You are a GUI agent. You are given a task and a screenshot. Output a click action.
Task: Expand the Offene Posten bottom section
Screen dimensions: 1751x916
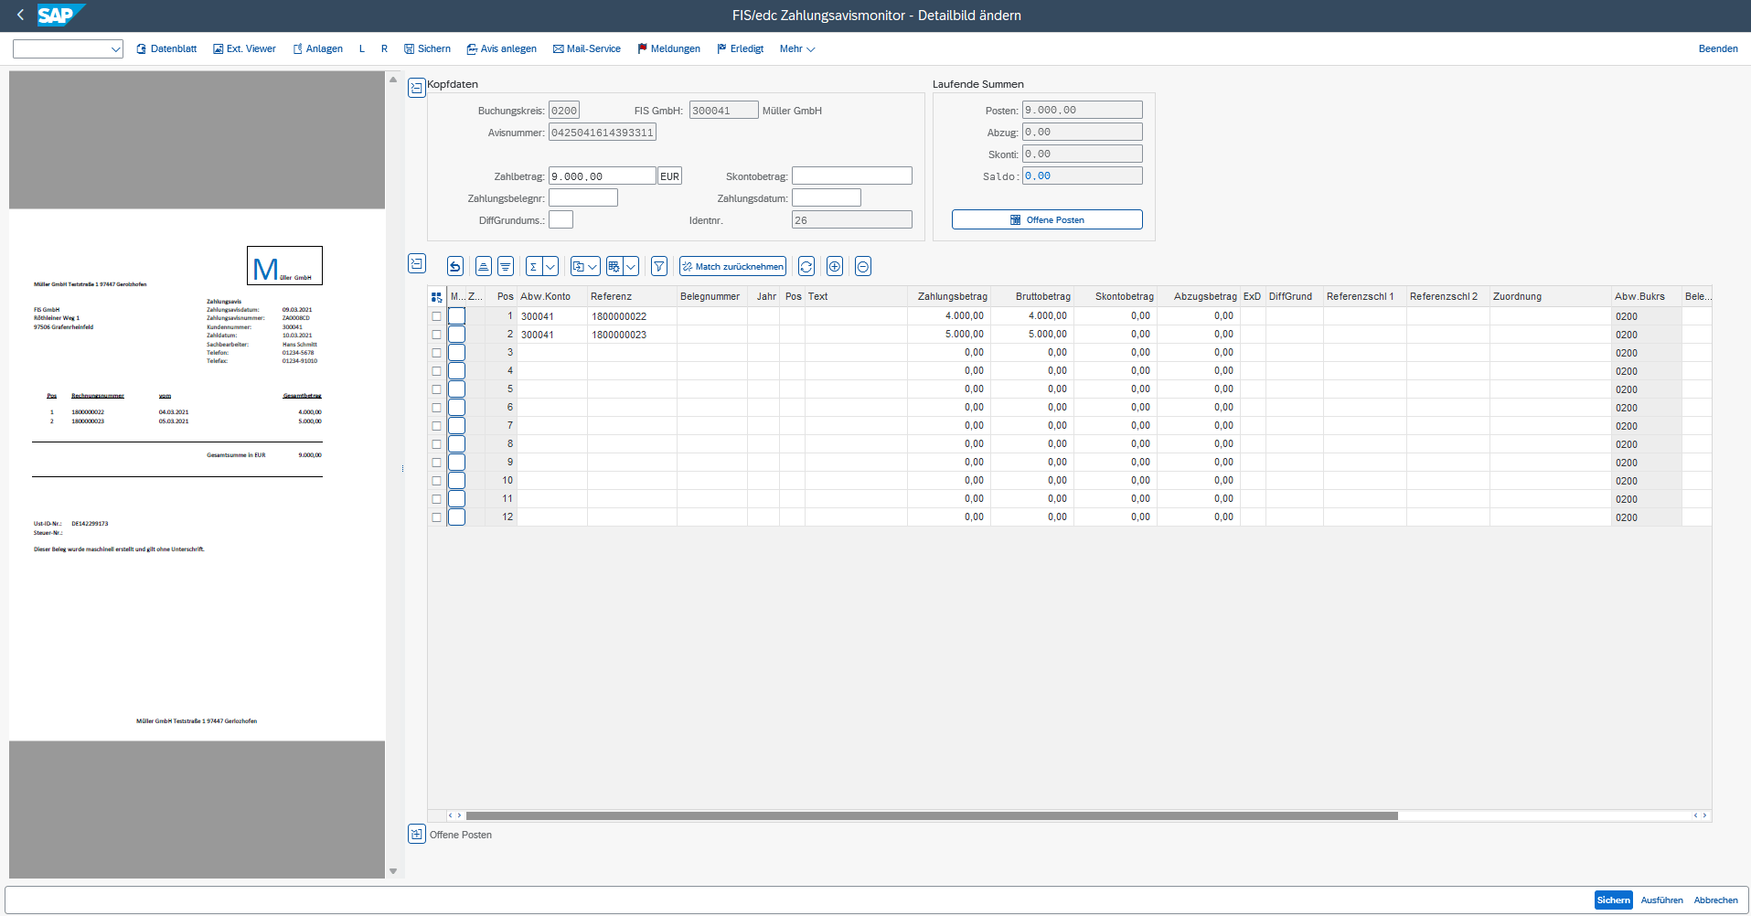416,834
